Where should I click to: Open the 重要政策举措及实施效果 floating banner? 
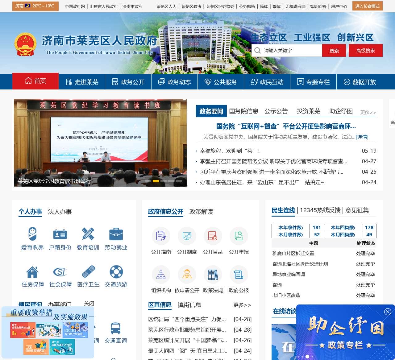pos(48,332)
